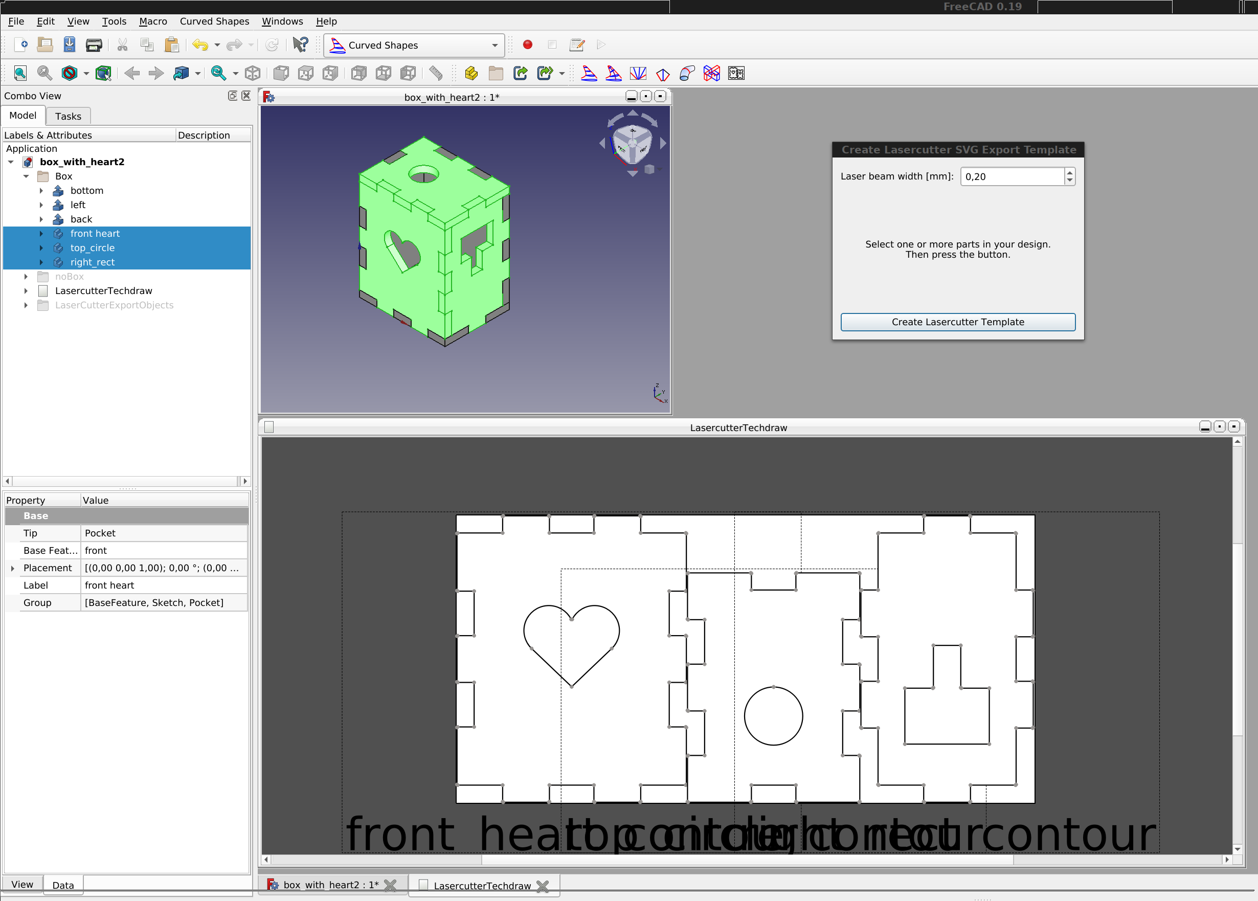Open the sync-view zoom dropdown arrow
Viewport: 1258px width, 901px height.
(x=235, y=73)
